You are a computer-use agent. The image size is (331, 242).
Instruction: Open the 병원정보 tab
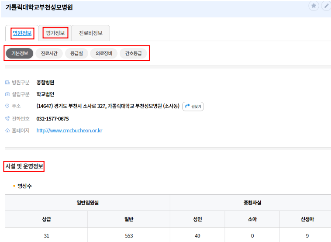22,33
